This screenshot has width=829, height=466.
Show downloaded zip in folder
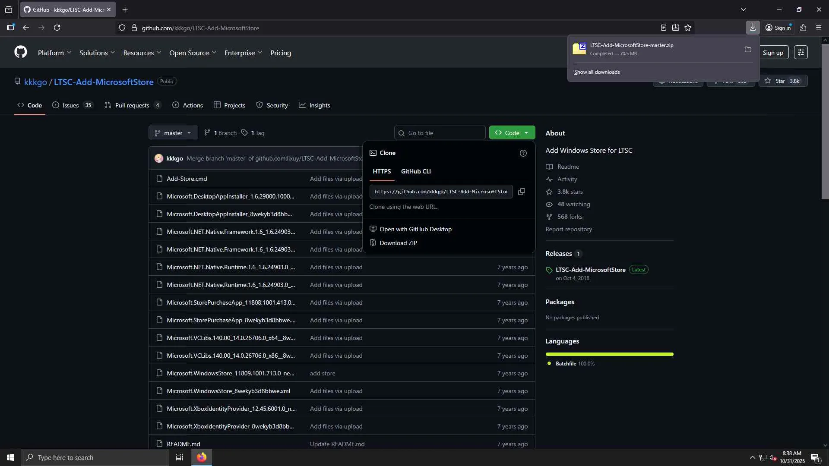[748, 50]
